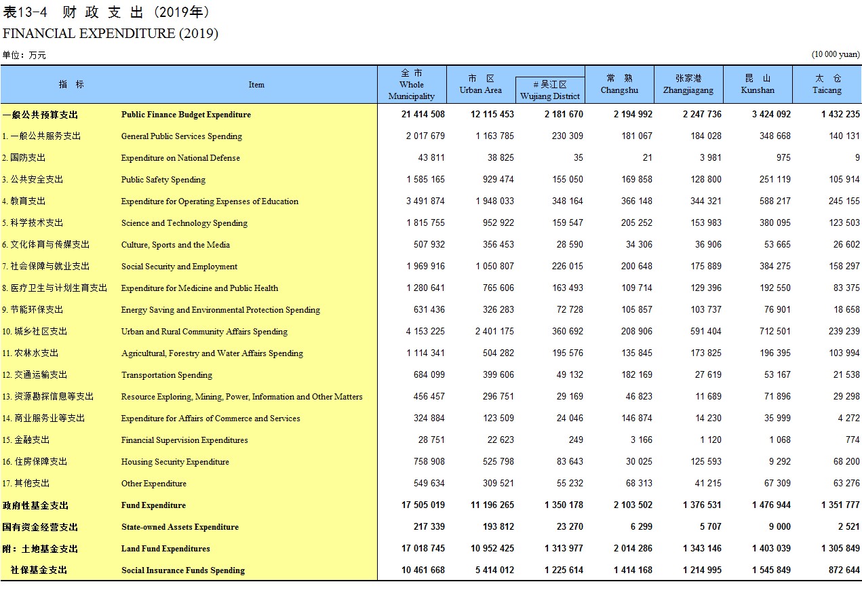Select the Changshu column header

coord(619,85)
